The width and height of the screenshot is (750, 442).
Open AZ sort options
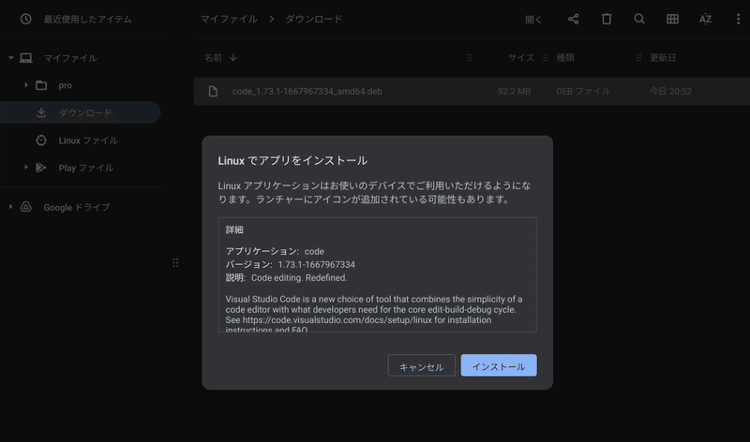[x=705, y=19]
